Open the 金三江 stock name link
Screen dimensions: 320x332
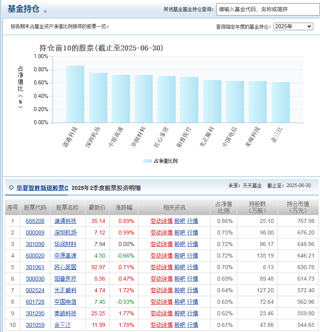[x=62, y=325]
